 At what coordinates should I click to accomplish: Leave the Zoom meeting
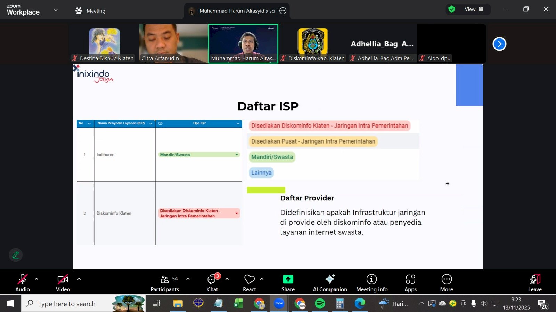534,282
